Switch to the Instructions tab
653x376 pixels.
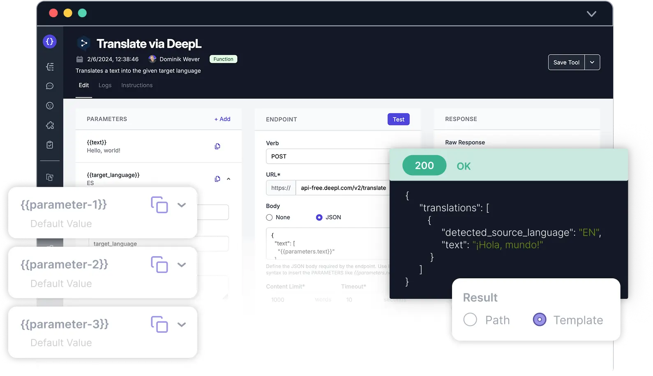coord(137,85)
